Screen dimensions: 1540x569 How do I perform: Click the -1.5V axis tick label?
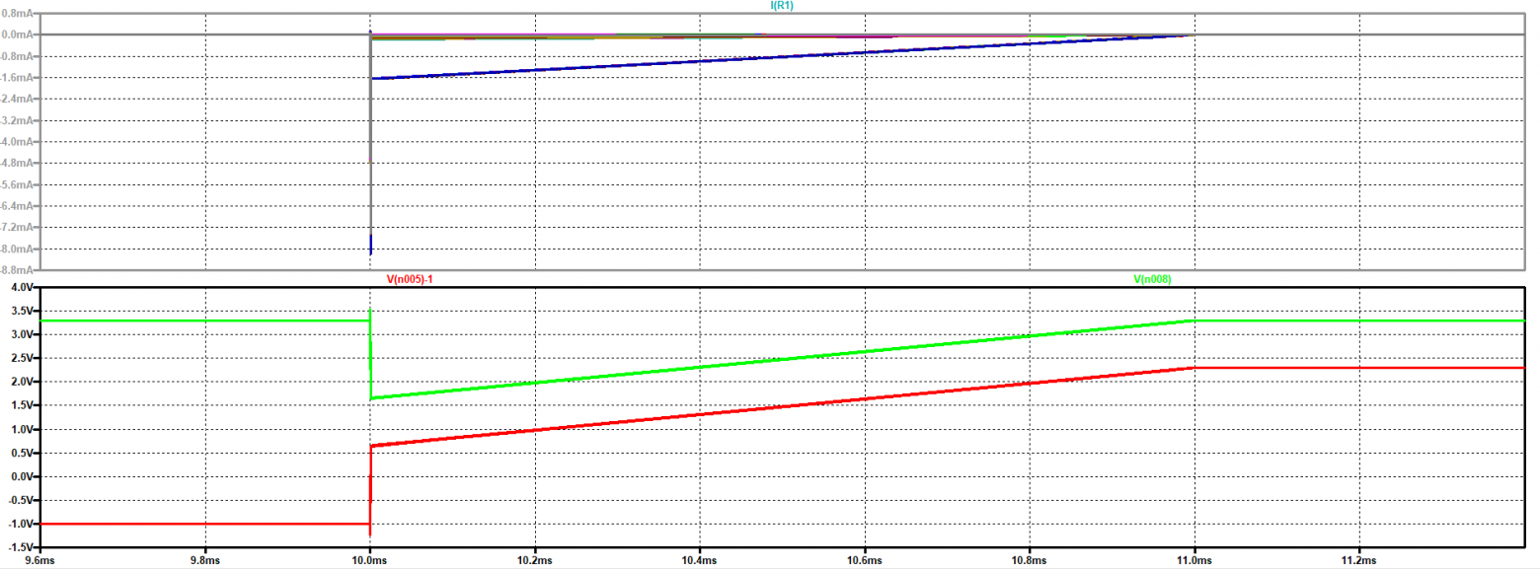coord(20,546)
